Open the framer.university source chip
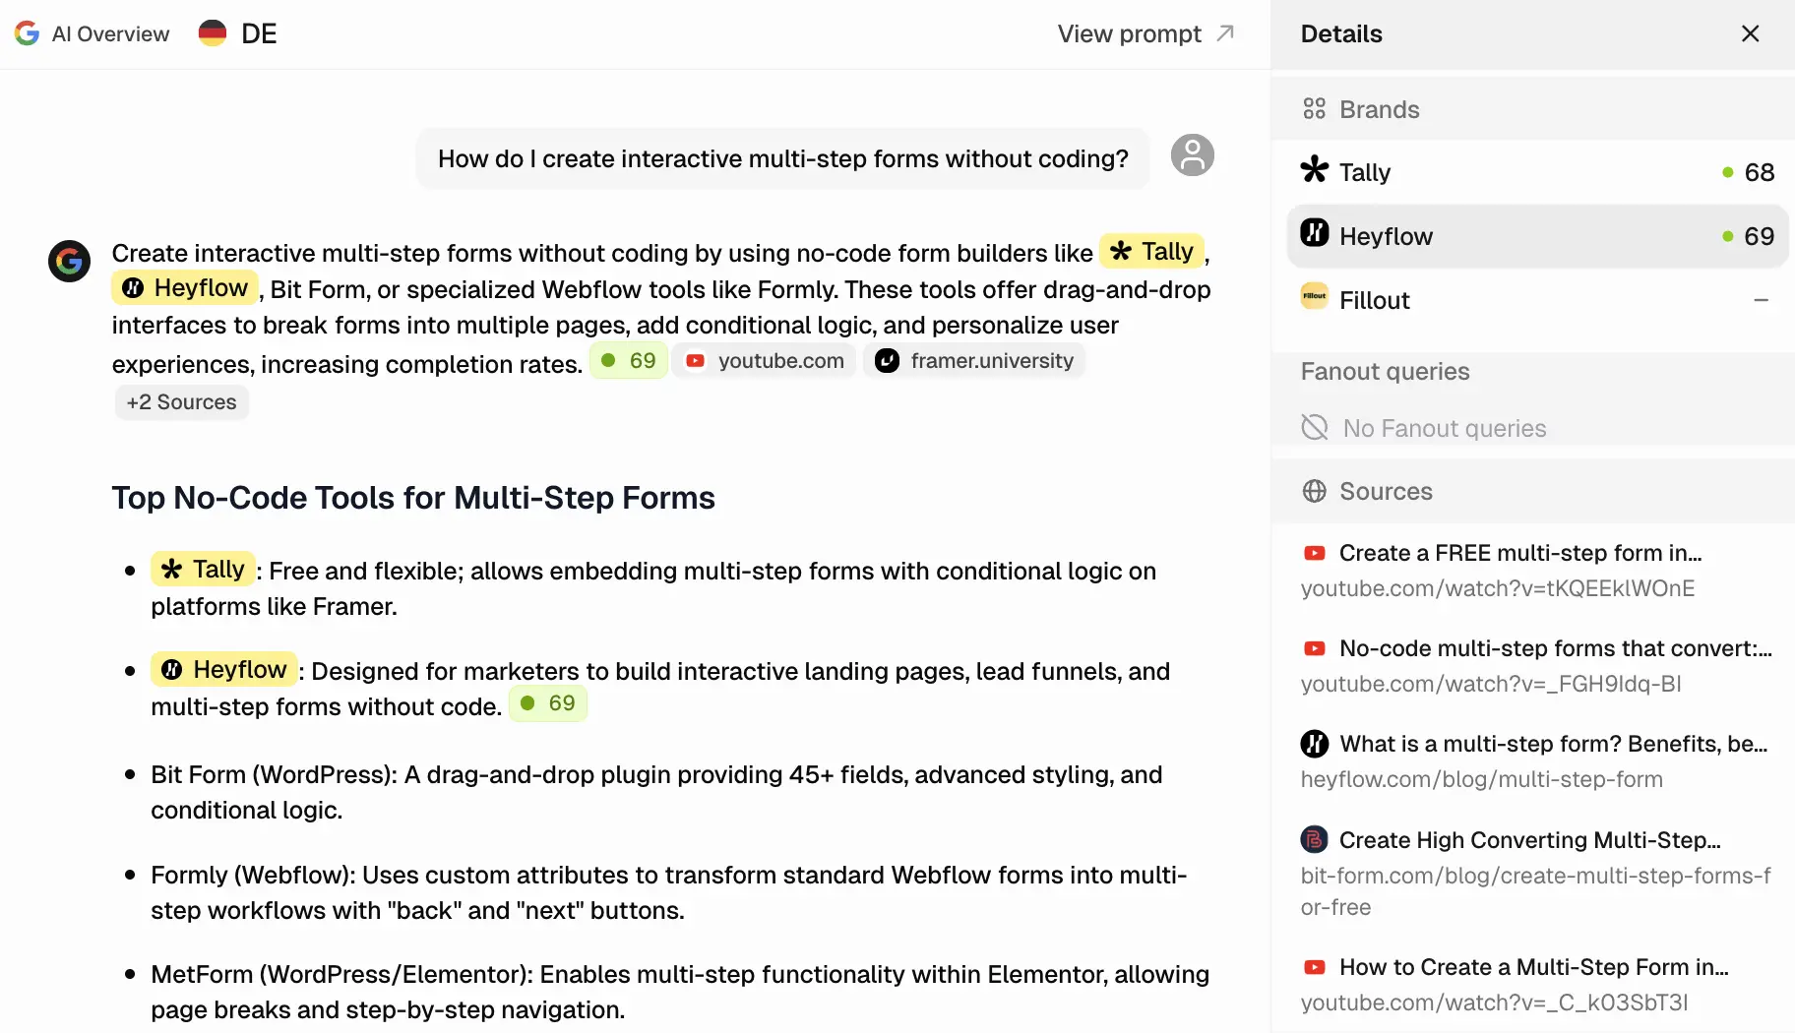This screenshot has width=1795, height=1033. [974, 361]
